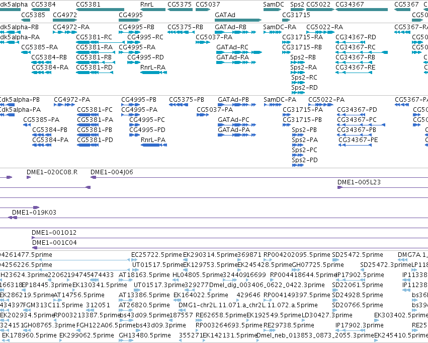Select transcript CG5375-RB
The image size is (428, 343).
pos(181,32)
